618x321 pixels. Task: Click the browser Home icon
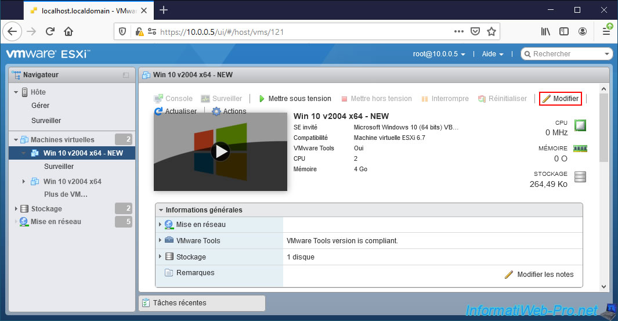tap(68, 31)
